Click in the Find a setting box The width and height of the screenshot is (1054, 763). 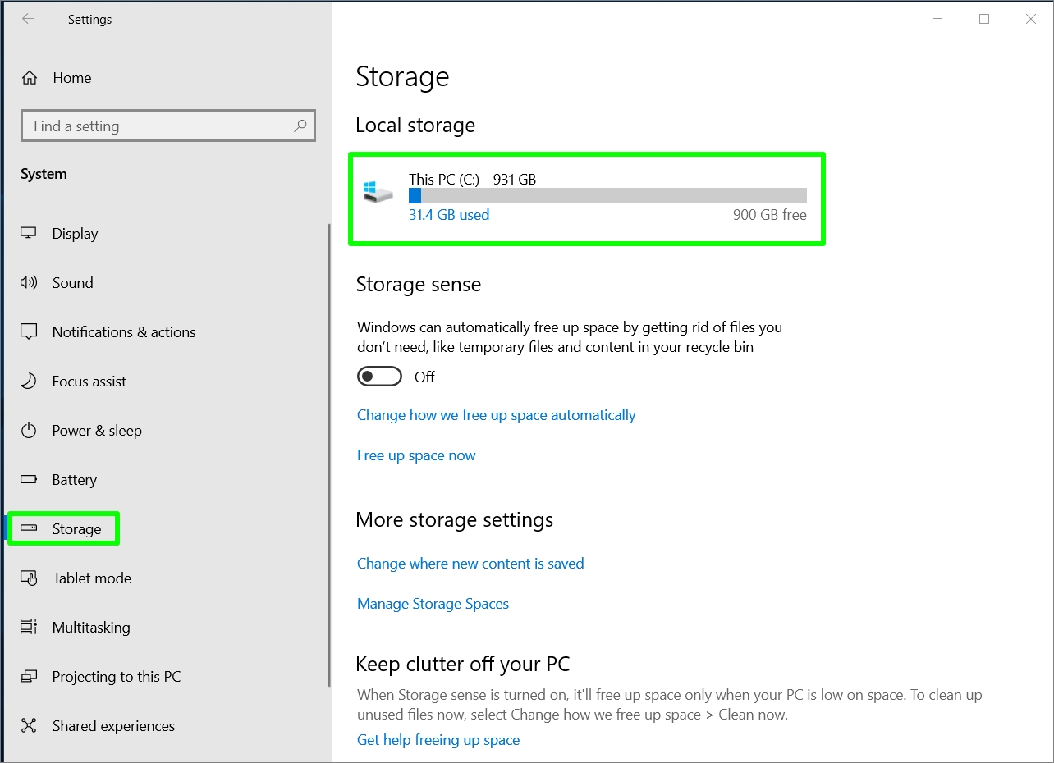pos(167,126)
